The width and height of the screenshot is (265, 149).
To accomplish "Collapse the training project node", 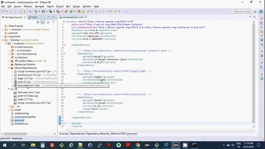I will [x=3, y=40].
